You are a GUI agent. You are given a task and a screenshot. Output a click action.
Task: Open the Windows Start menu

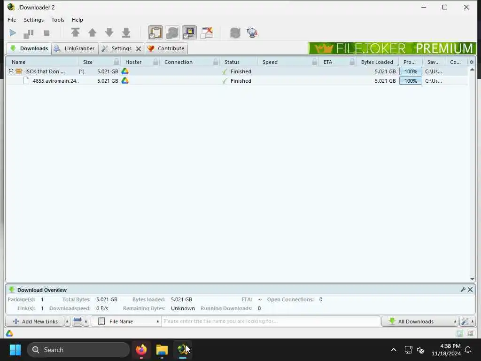pos(15,350)
